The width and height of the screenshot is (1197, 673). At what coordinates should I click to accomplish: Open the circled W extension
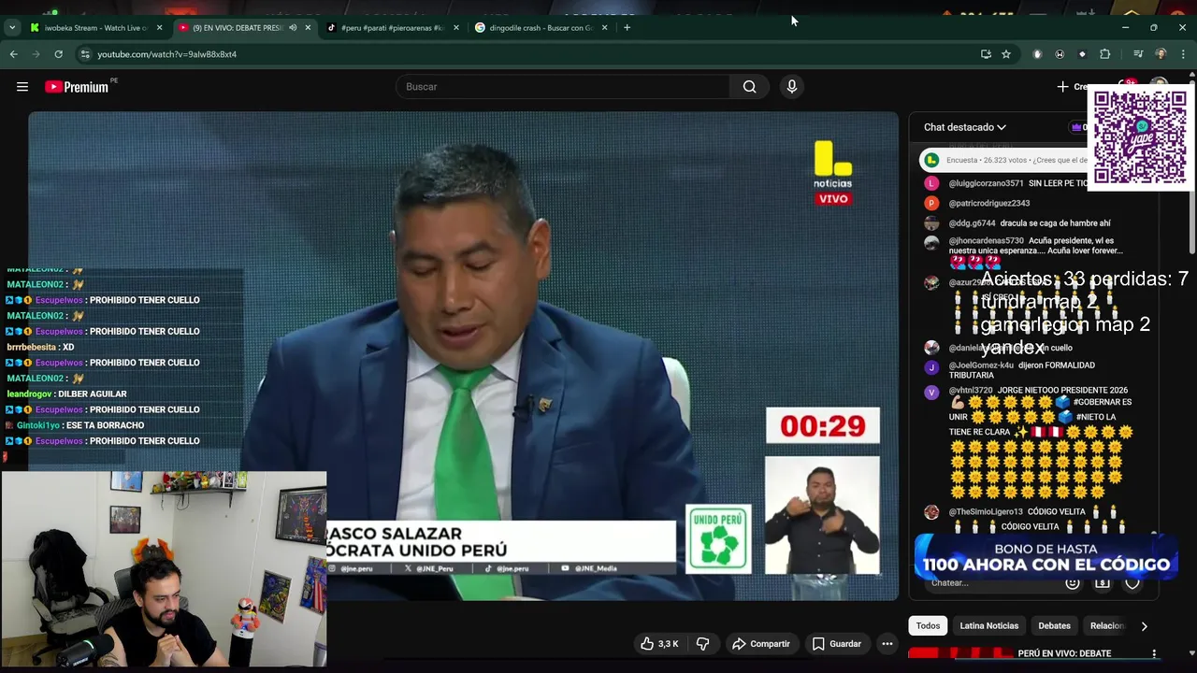click(x=1060, y=54)
